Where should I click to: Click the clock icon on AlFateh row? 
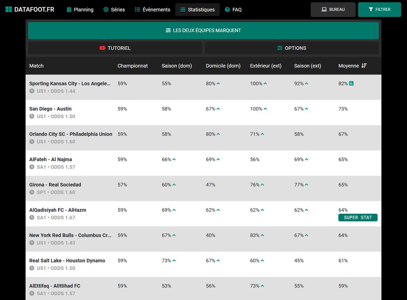click(x=32, y=167)
